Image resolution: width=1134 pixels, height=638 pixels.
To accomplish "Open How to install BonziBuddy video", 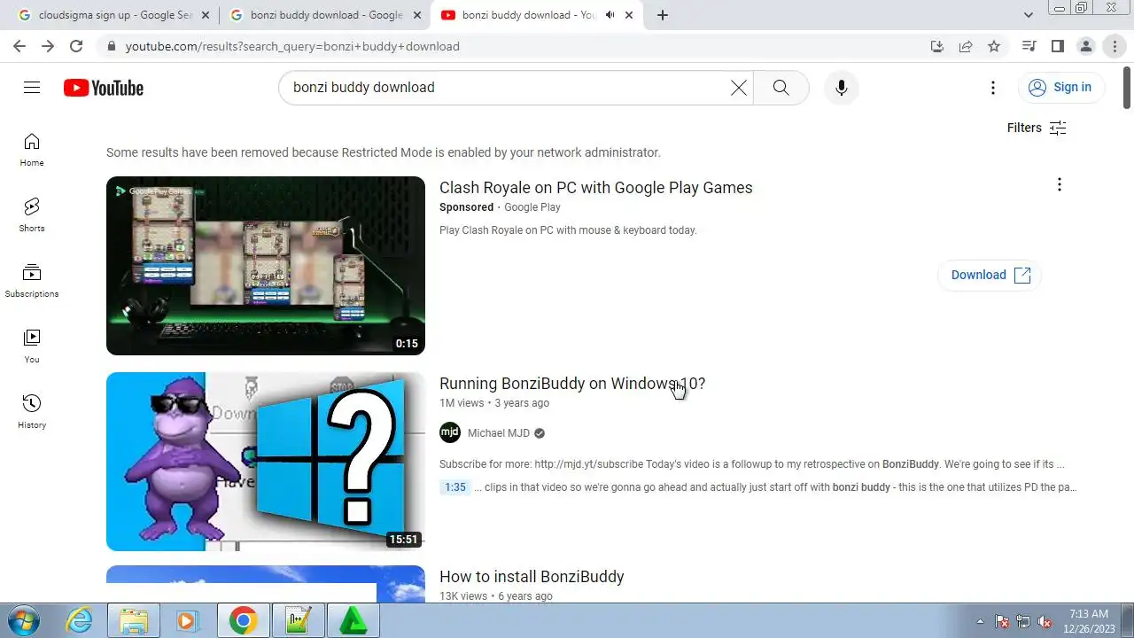I will (x=532, y=577).
